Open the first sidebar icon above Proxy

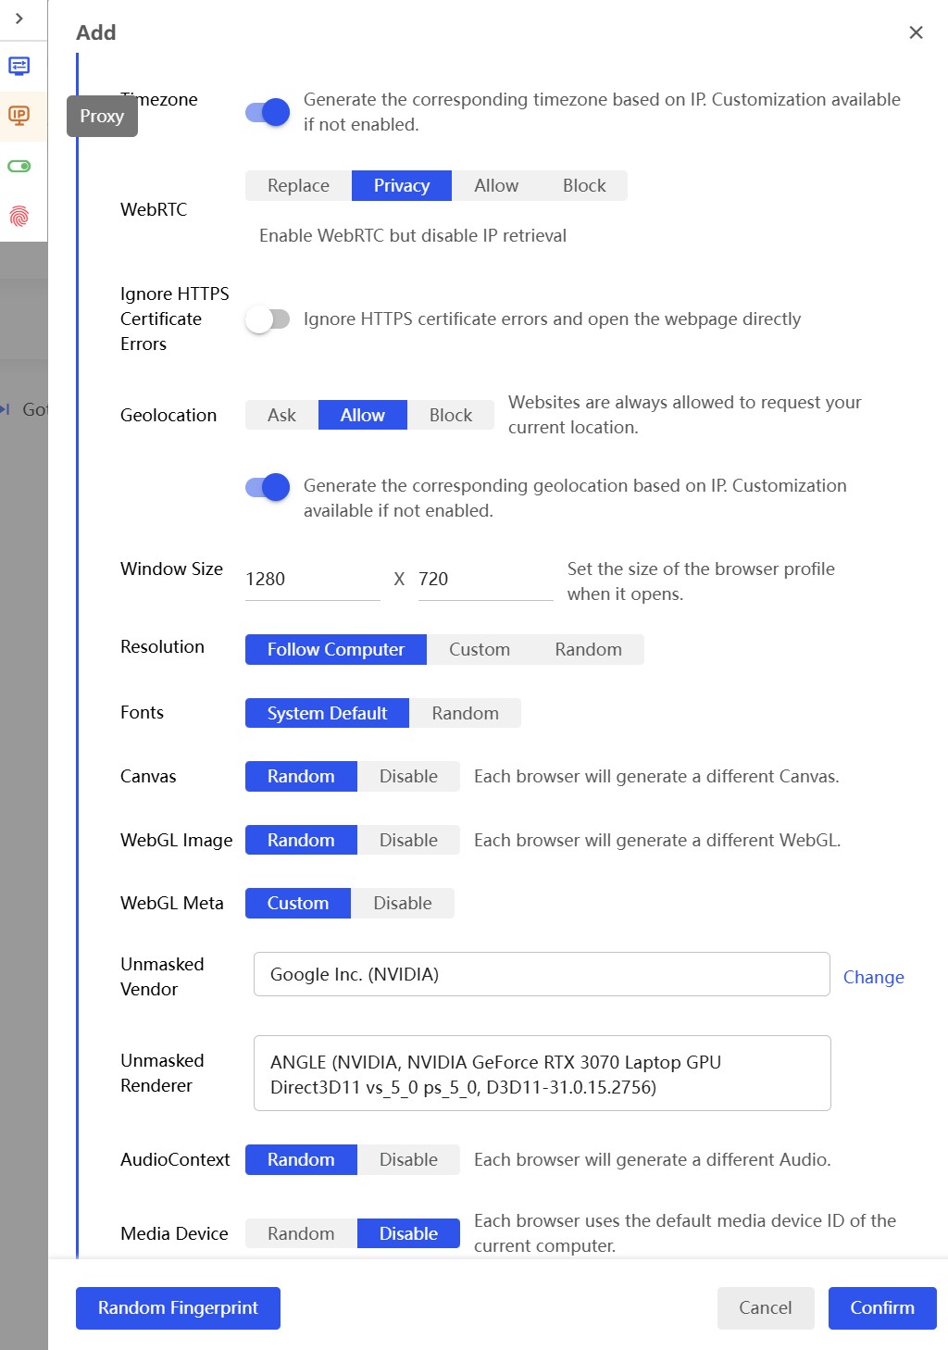(19, 66)
